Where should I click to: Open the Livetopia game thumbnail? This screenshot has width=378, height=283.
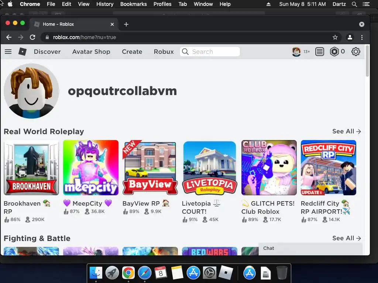(x=210, y=168)
